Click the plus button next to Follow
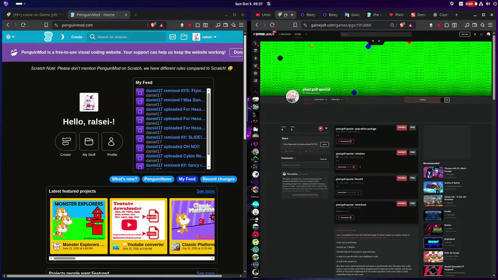This screenshot has width=498, height=280. click(x=447, y=100)
